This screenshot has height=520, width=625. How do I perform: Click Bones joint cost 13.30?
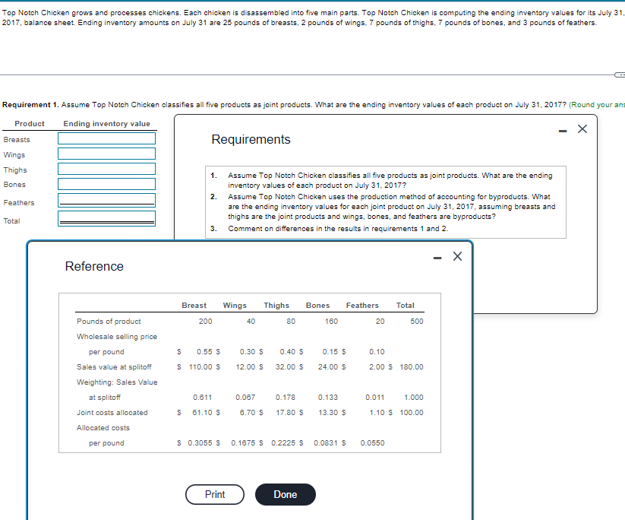[328, 412]
